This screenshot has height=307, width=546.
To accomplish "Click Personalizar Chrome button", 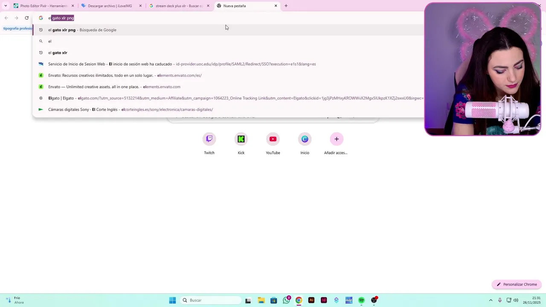I will coord(517,284).
